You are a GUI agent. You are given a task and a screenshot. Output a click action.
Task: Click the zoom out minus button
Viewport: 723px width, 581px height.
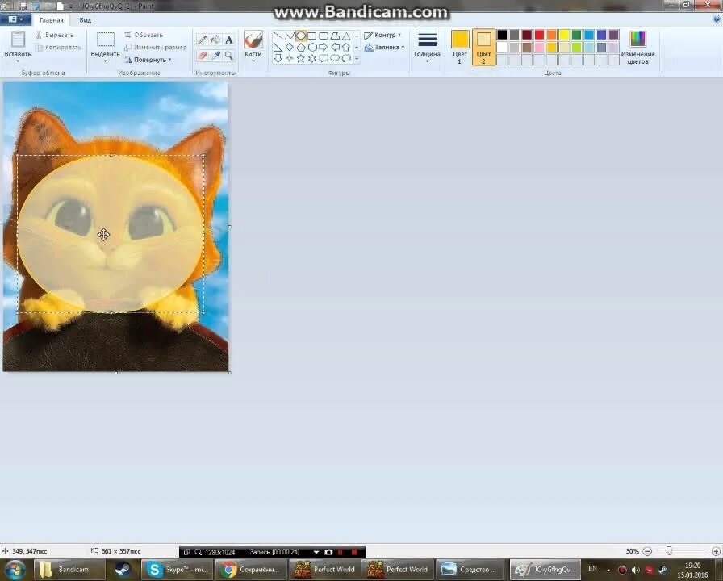coord(647,551)
